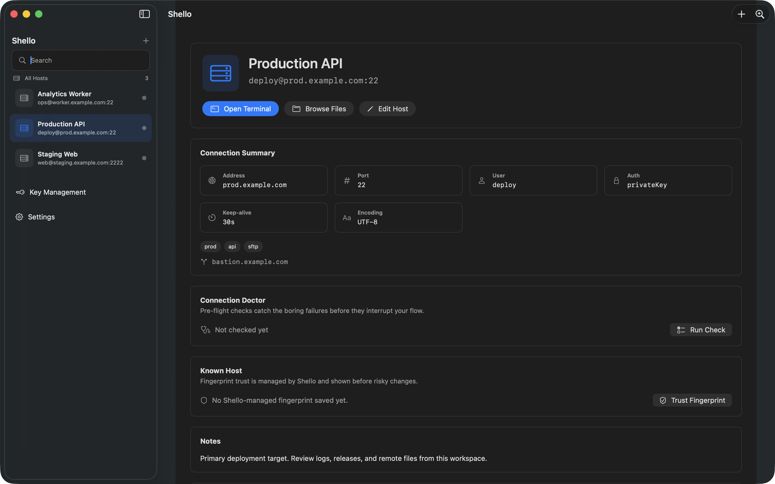The height and width of the screenshot is (484, 775).
Task: Click the hash icon in the Port card
Action: 347,180
